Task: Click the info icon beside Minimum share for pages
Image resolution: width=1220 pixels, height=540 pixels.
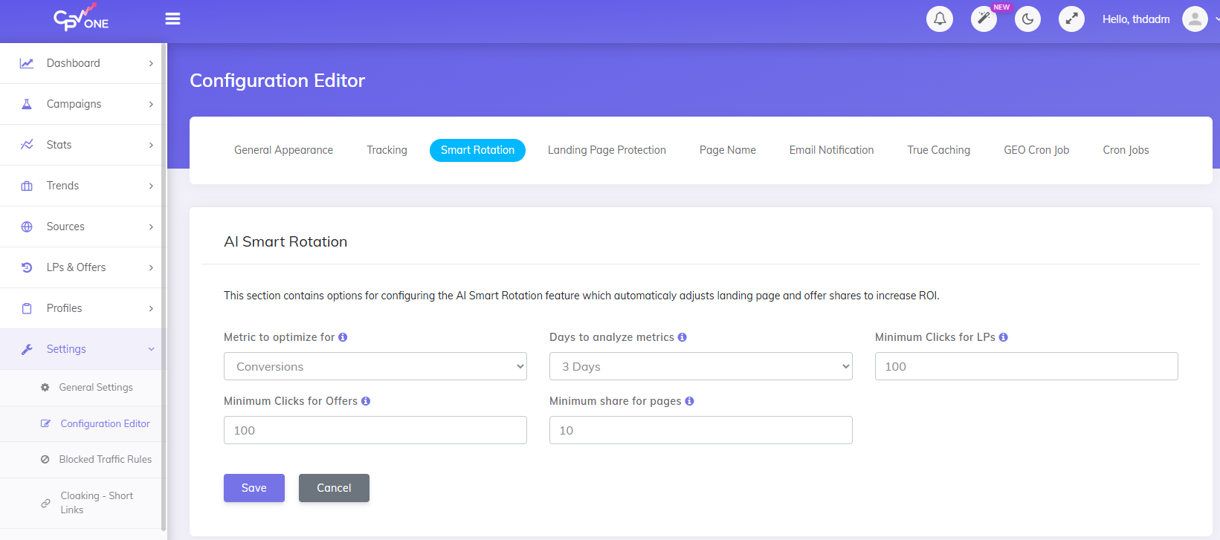Action: (x=690, y=401)
